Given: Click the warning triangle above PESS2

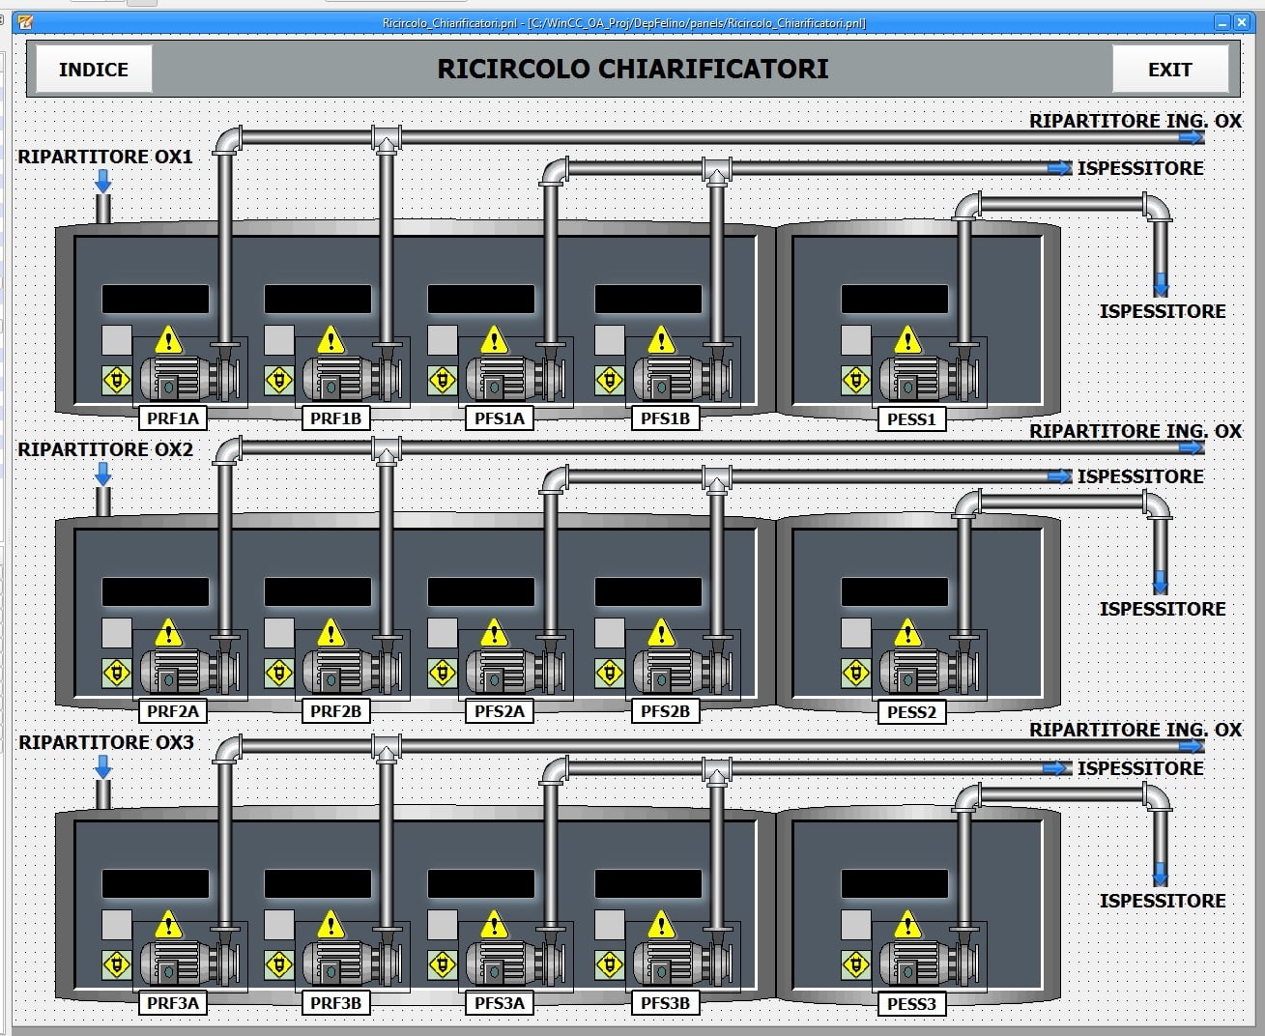Looking at the screenshot, I should click(x=907, y=633).
